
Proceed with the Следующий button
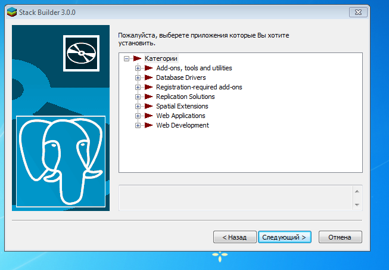(x=285, y=237)
